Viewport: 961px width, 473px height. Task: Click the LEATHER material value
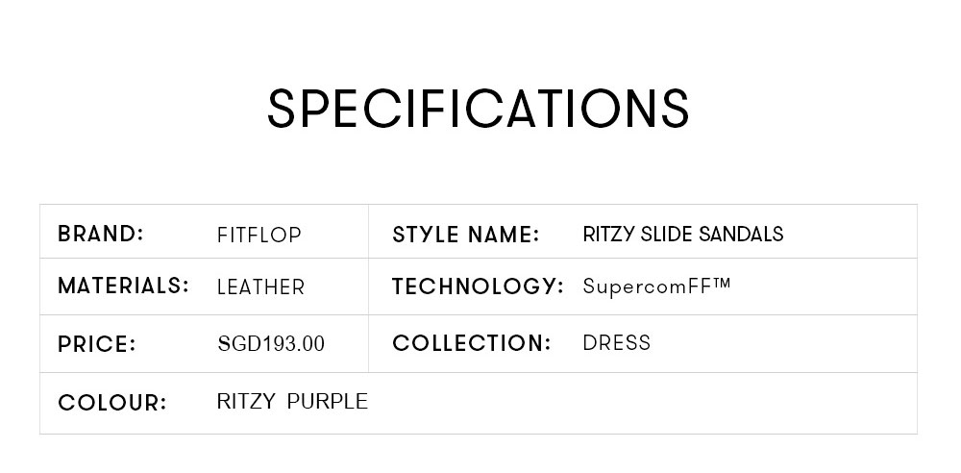260,287
